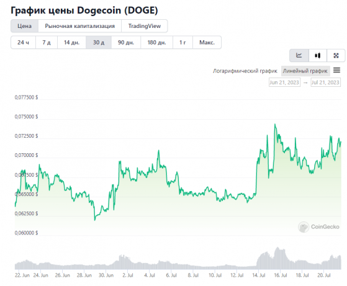347x286 pixels.
Task: Click the 4. Jul date label
Action: [150, 275]
